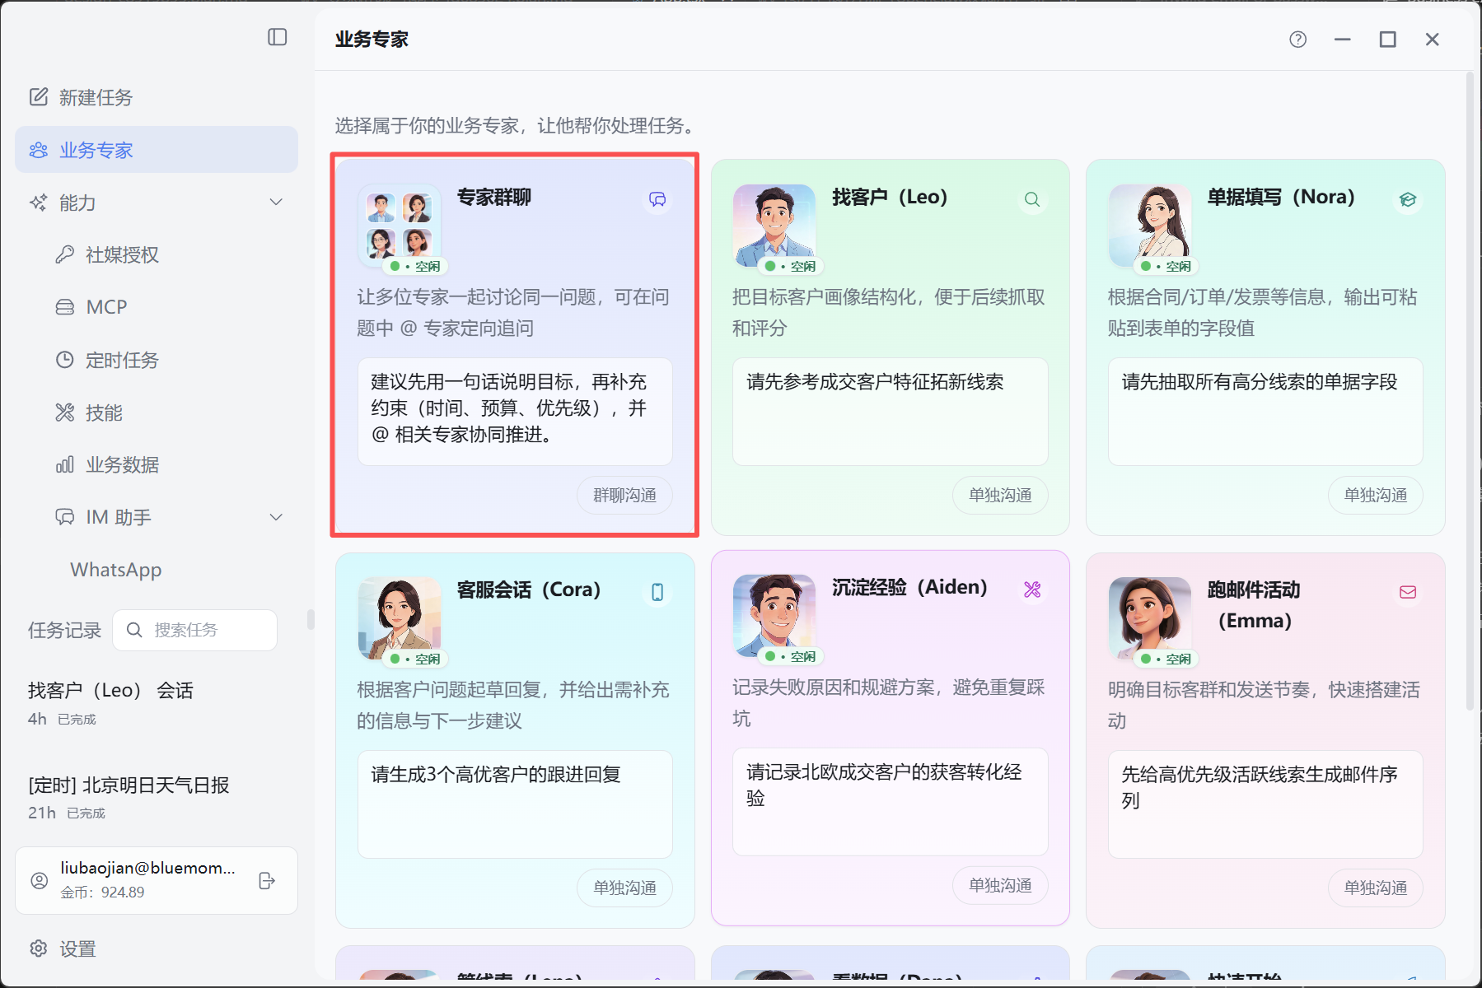Click the business experts people icon
1482x988 pixels.
click(39, 150)
